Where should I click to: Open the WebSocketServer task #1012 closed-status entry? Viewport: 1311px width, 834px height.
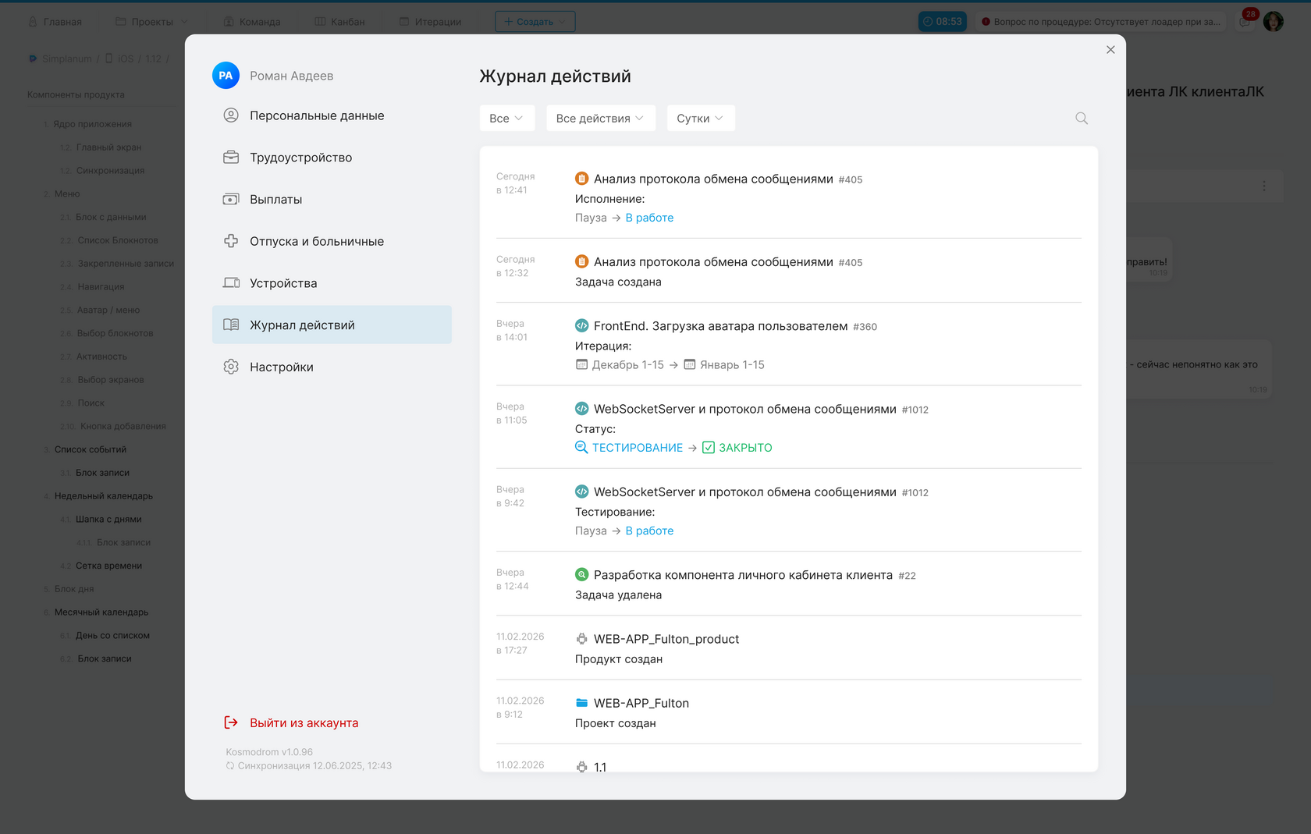[744, 410]
